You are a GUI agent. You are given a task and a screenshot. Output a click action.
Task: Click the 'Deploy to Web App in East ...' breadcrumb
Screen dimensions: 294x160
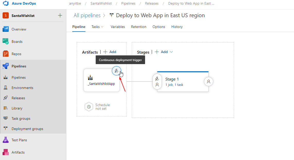pos(191,3)
